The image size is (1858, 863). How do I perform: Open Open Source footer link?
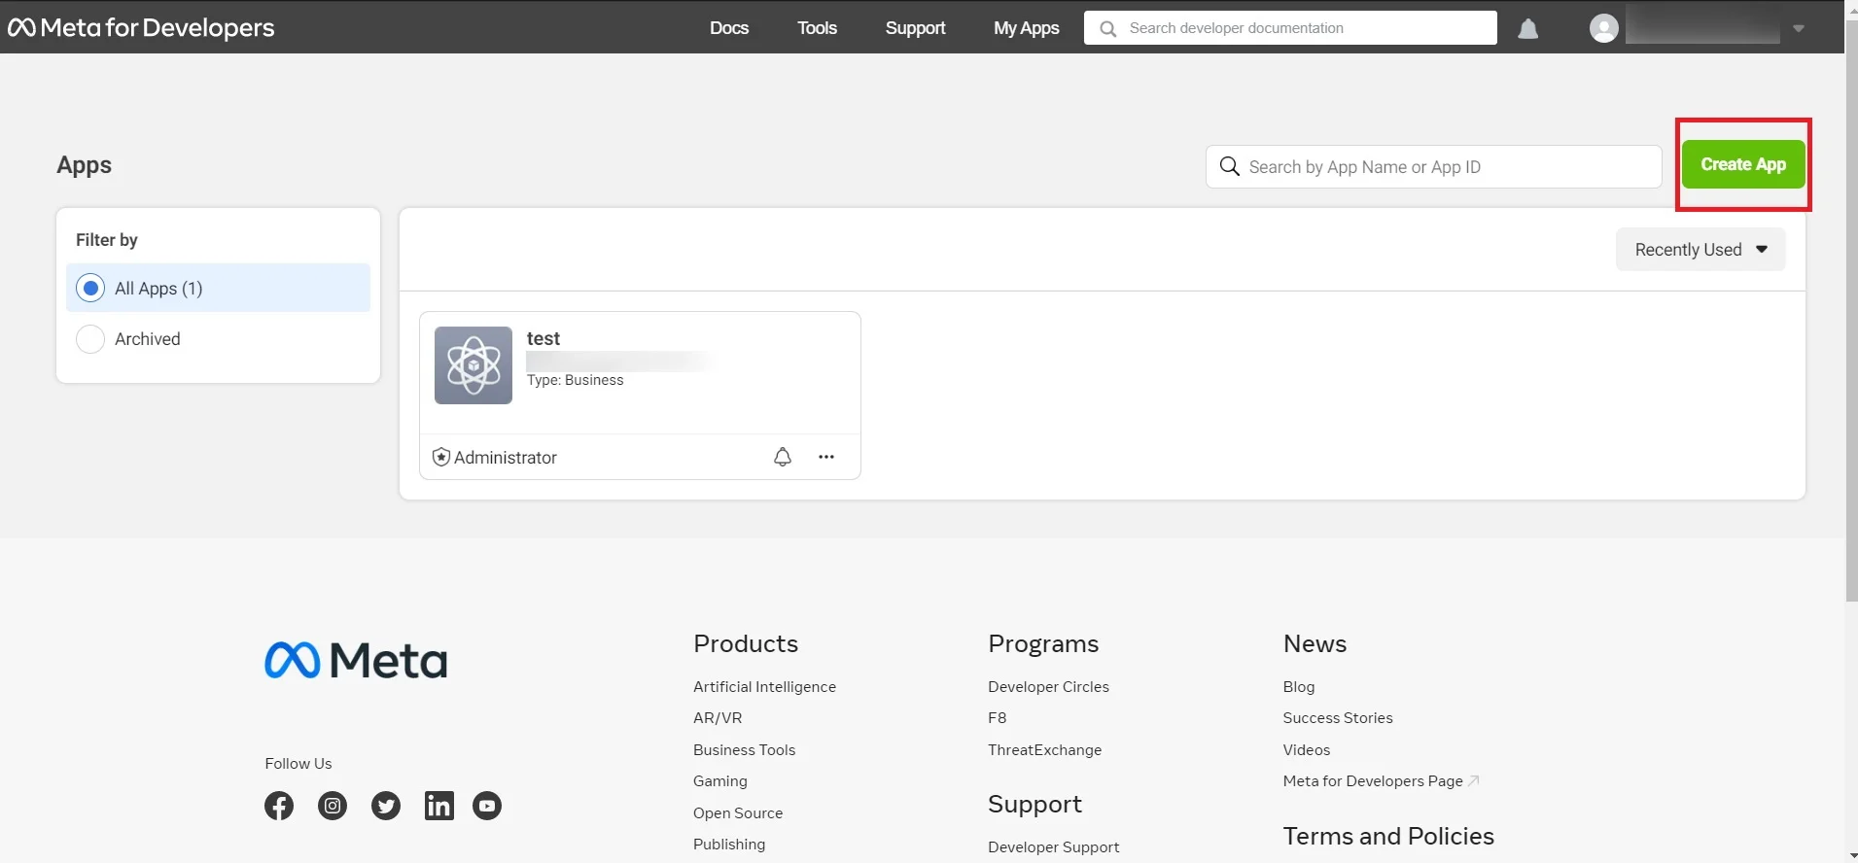point(738,812)
